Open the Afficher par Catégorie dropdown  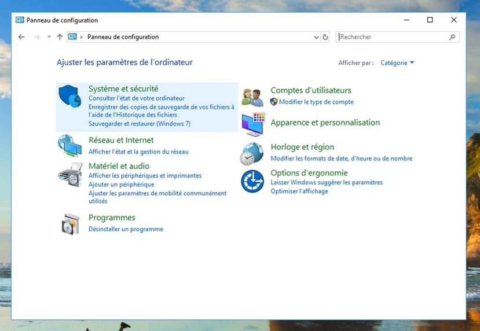(x=397, y=62)
